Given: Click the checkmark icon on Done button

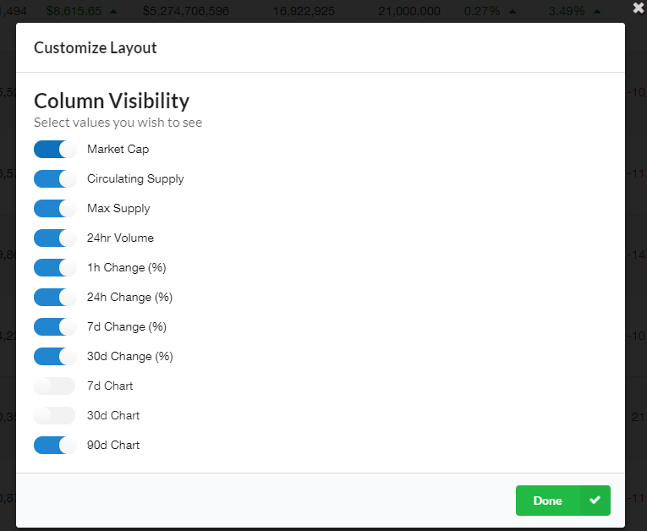Looking at the screenshot, I should click(x=595, y=500).
